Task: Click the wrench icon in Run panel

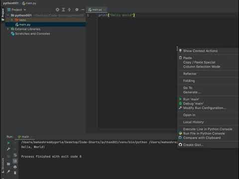Action: pyautogui.click(x=8, y=149)
